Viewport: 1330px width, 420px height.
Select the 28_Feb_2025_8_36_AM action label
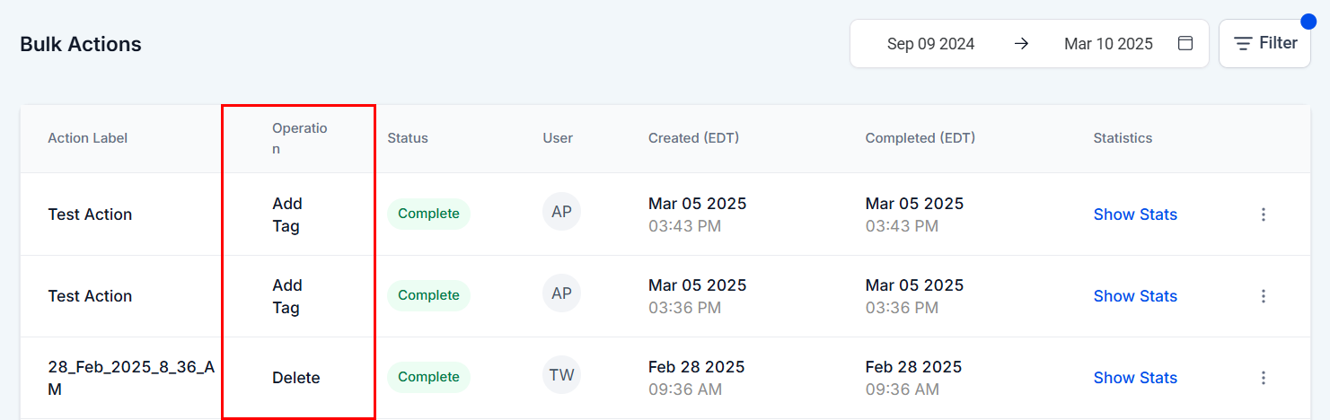tap(131, 378)
